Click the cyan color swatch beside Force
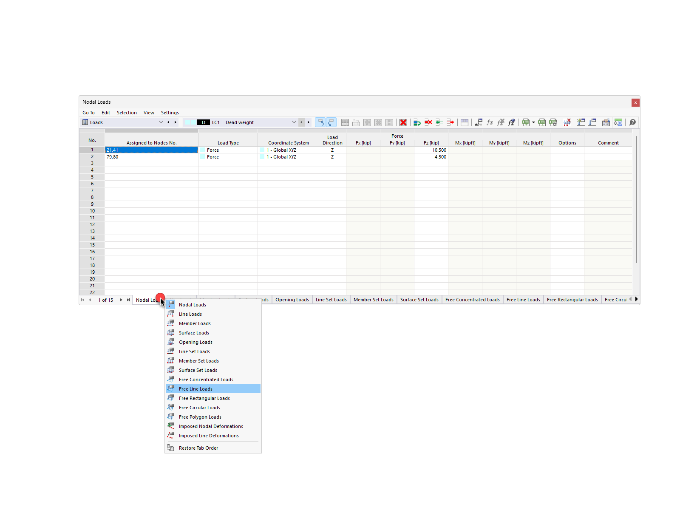680x510 pixels. 203,150
